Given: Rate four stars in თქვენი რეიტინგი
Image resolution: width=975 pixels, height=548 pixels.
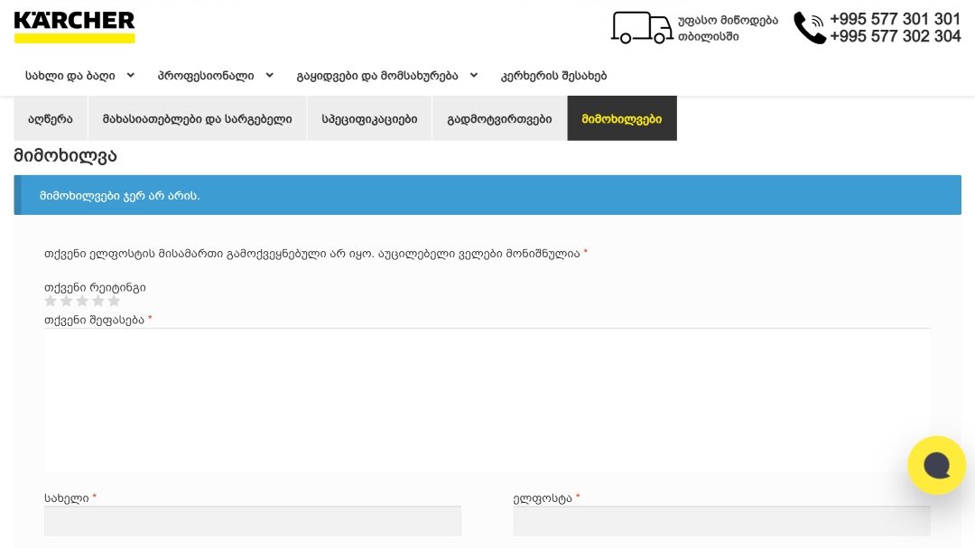Looking at the screenshot, I should tap(98, 301).
